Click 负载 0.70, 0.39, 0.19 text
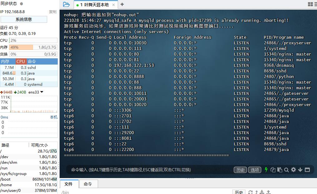 point(18,33)
